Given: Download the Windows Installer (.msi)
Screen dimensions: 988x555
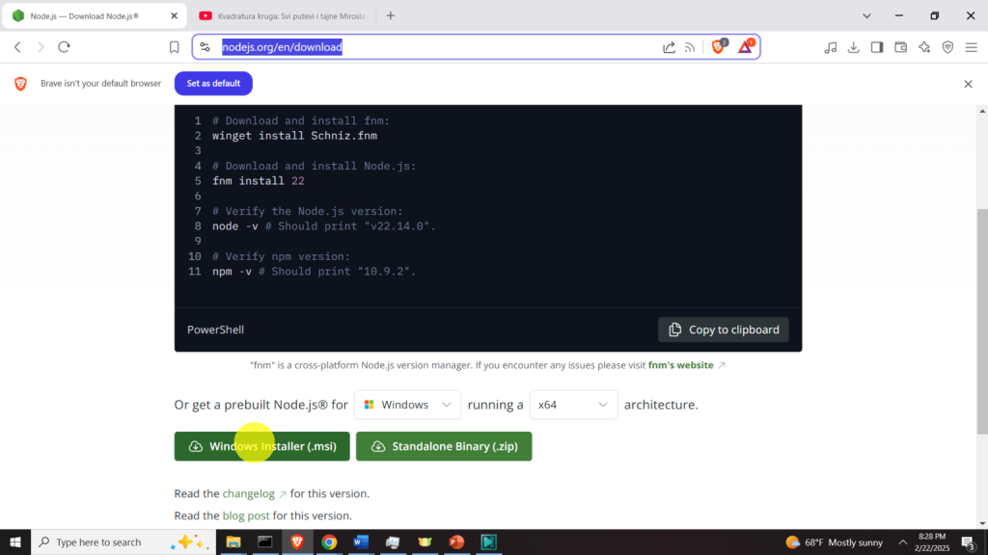Looking at the screenshot, I should coord(261,446).
